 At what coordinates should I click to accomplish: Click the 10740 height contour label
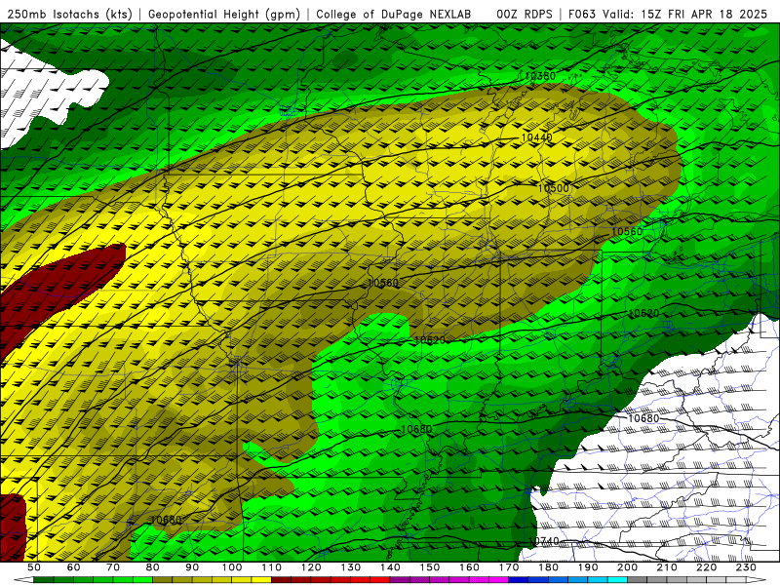pyautogui.click(x=543, y=541)
